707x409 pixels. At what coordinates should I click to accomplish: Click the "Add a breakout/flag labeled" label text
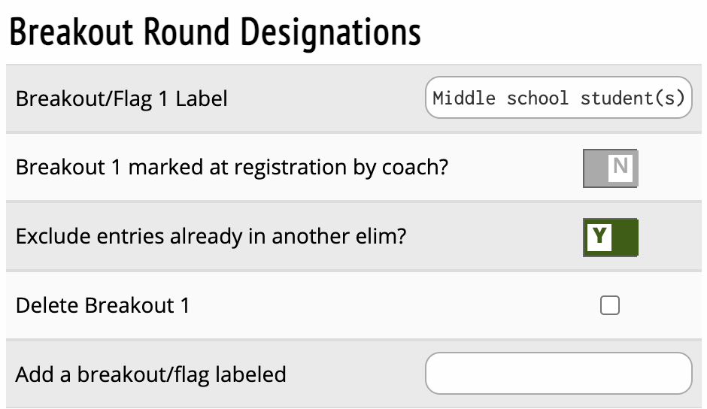click(150, 374)
